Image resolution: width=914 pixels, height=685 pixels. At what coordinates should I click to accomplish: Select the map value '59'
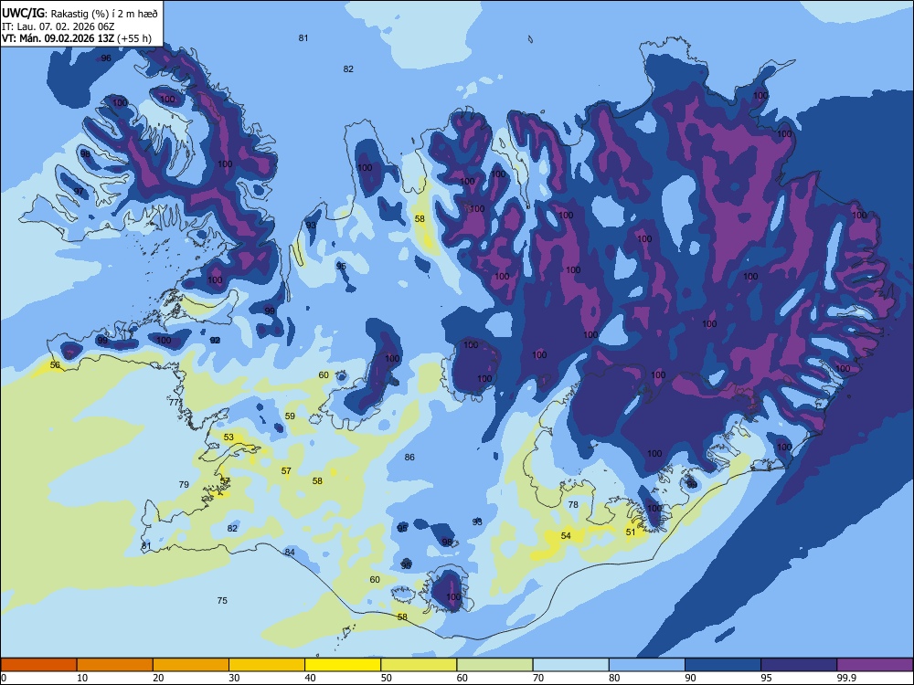pyautogui.click(x=290, y=416)
